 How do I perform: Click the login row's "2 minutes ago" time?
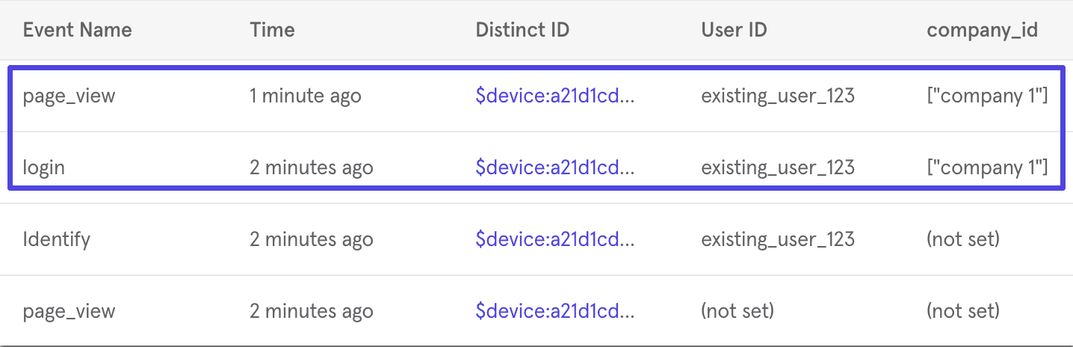[311, 168]
